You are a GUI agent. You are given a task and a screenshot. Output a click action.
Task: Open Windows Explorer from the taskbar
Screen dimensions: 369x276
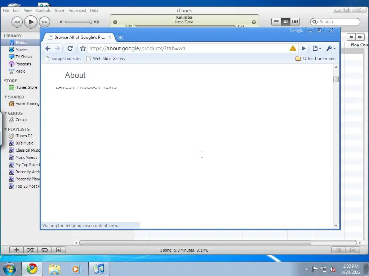[x=54, y=269]
